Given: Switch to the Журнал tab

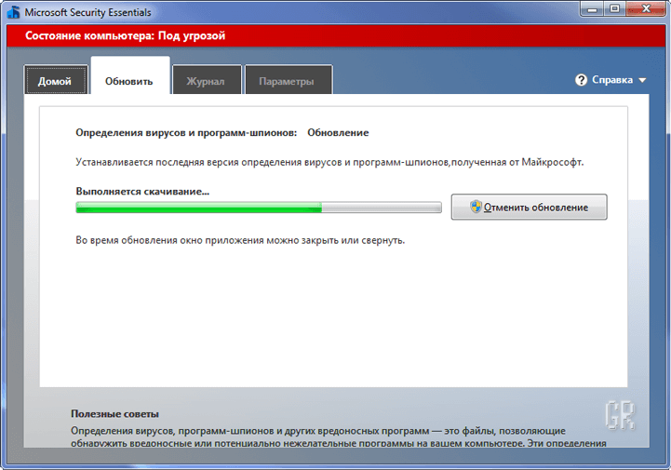Looking at the screenshot, I should pos(207,80).
